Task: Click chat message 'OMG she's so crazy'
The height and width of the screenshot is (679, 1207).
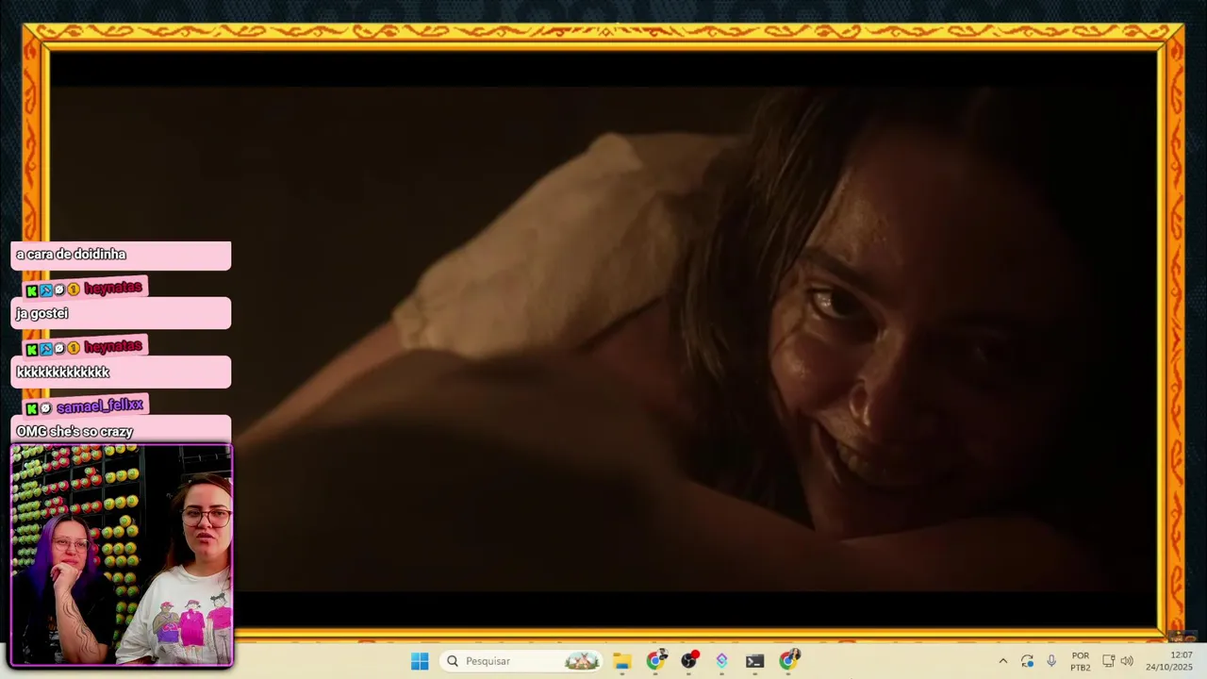Action: (74, 431)
